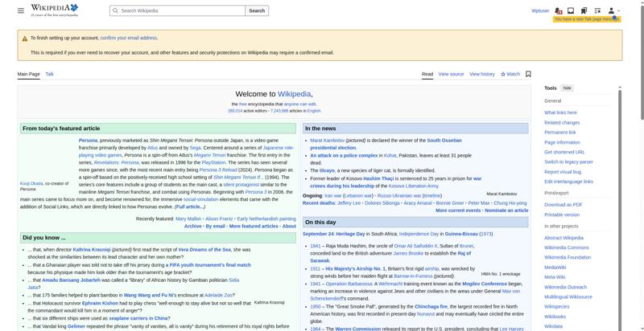The image size is (644, 331).
Task: Select the Main Page tab
Action: point(29,74)
